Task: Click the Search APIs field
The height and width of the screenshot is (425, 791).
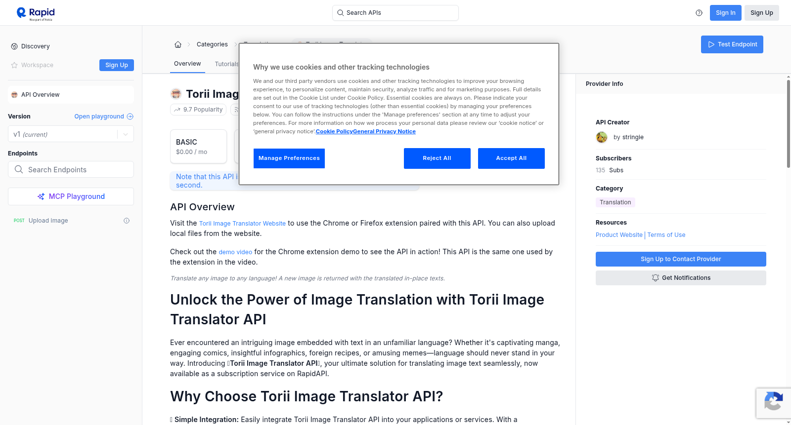Action: (x=395, y=13)
